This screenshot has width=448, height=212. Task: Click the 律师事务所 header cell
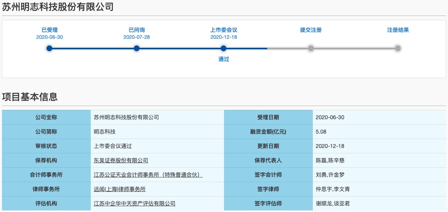pyautogui.click(x=46, y=189)
